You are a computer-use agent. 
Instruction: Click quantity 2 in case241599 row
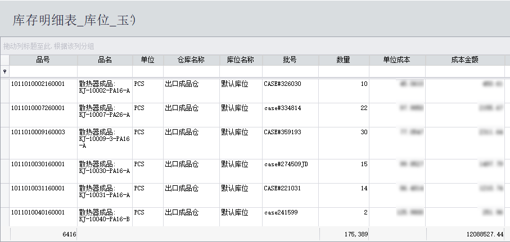point(366,212)
